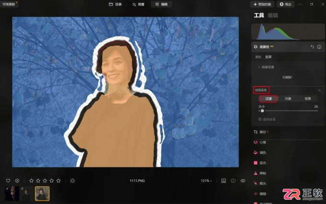Open the Mood (心情) tool
Screen dimensions: 326x204
pos(260,142)
